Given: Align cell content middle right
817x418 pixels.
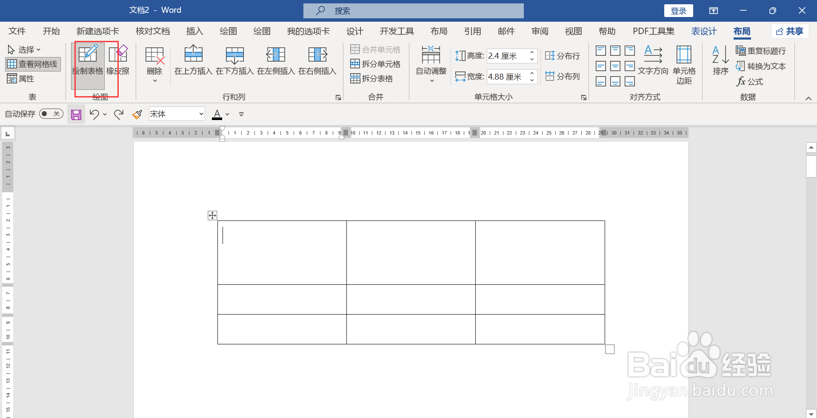Looking at the screenshot, I should pyautogui.click(x=630, y=66).
